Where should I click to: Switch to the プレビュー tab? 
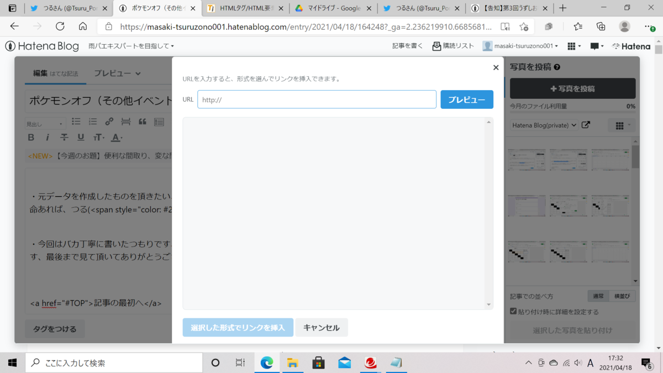point(112,72)
